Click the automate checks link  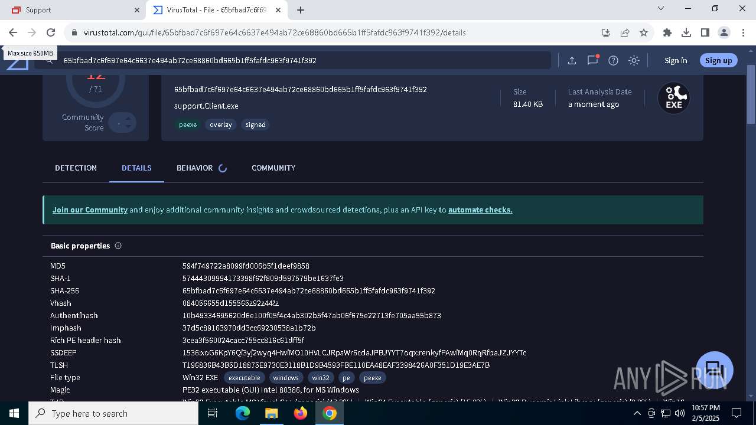pos(480,210)
